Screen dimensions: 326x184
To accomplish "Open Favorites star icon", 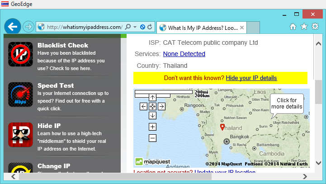I will [x=304, y=26].
